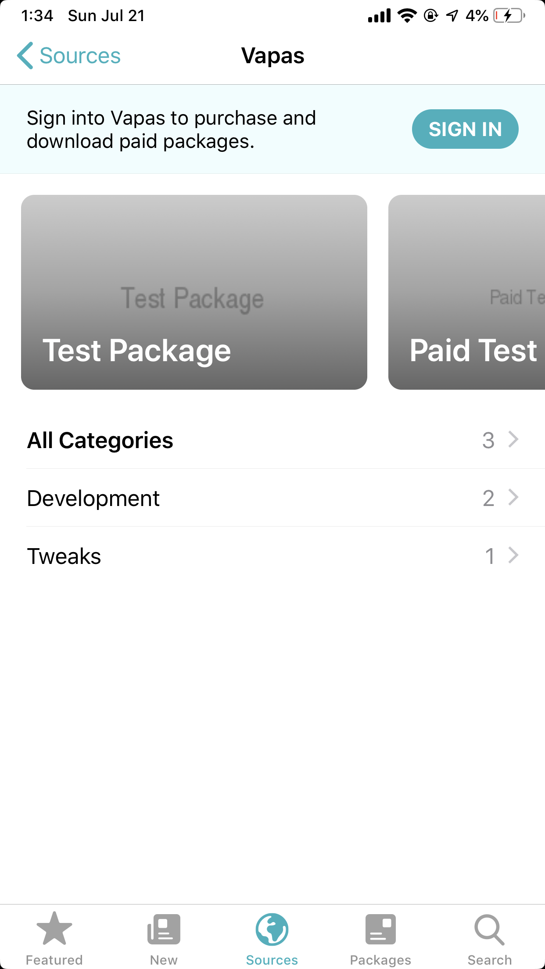Select the Sources globe icon
The image size is (545, 969).
(272, 929)
